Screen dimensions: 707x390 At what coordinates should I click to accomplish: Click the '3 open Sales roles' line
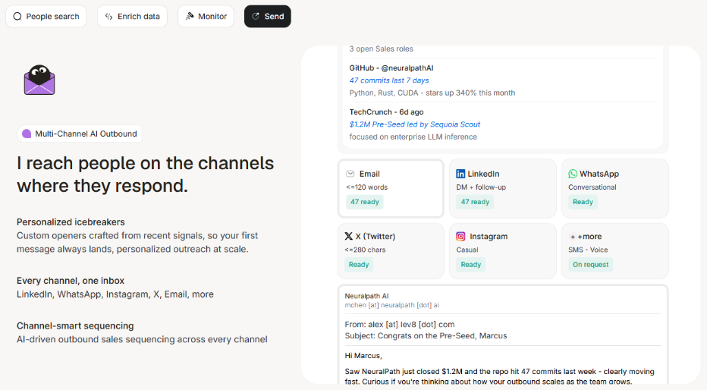click(x=381, y=49)
